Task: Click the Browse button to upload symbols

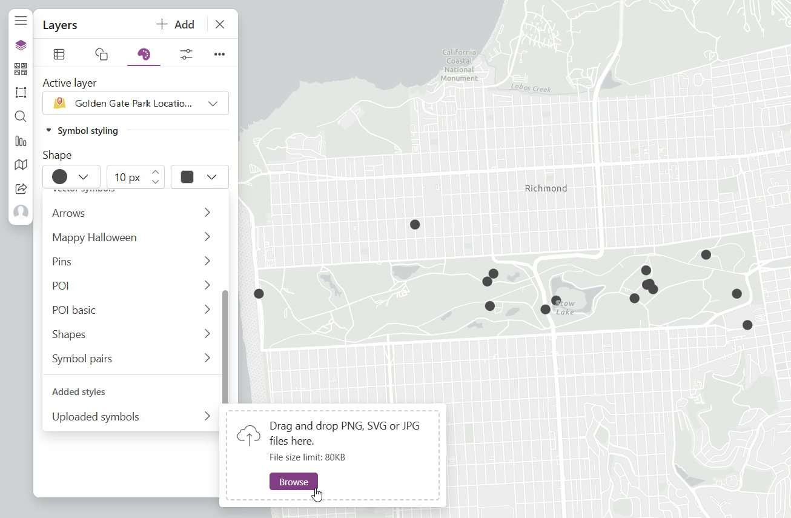Action: 293,481
